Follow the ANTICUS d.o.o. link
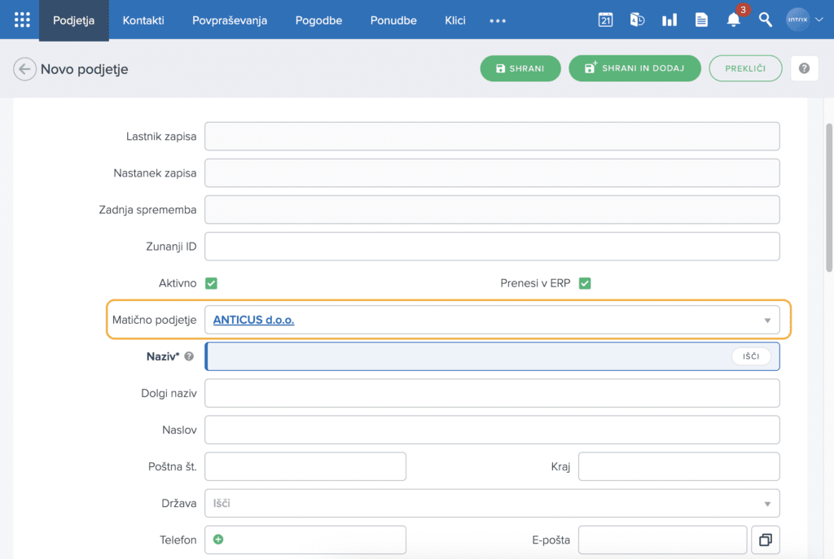The width and height of the screenshot is (834, 559). [x=253, y=320]
